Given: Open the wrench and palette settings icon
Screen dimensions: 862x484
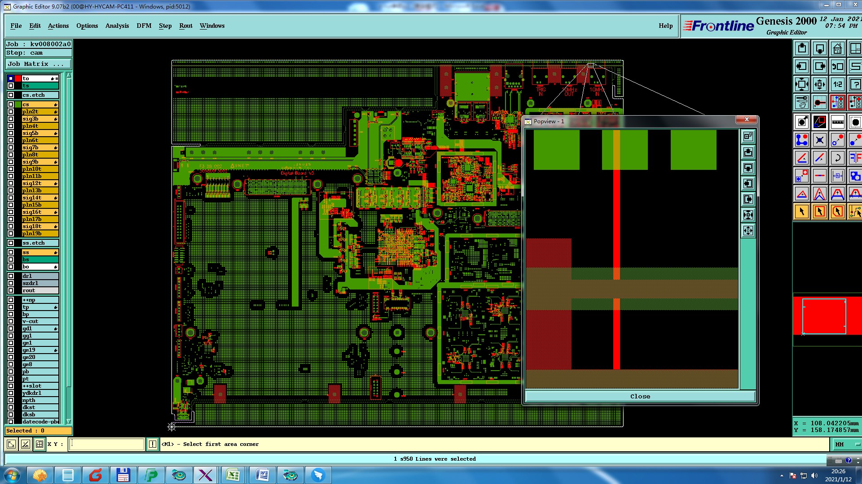Looking at the screenshot, I should tap(802, 102).
